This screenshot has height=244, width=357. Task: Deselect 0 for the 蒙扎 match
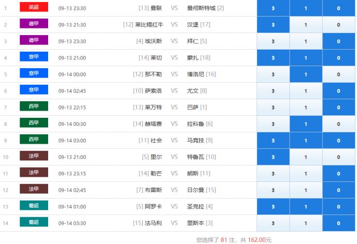click(x=338, y=58)
